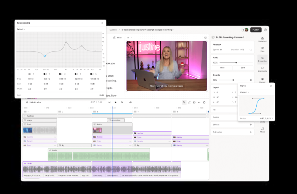
Task: Click the 50 Hz frequency value for band 1
Action: point(31,79)
